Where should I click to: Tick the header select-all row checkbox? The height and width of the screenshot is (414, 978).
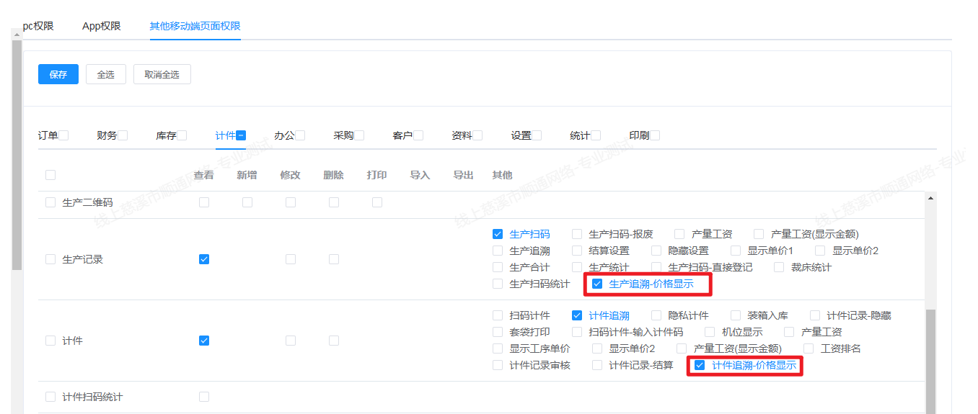coord(50,175)
